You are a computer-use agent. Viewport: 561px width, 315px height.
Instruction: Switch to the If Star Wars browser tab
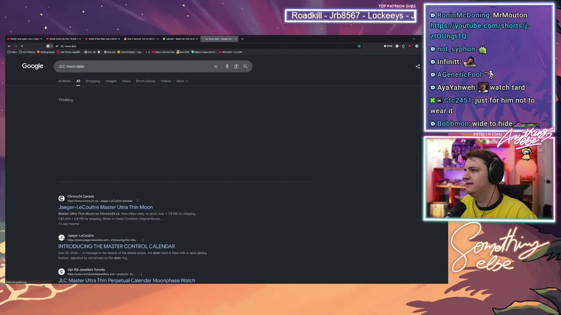tap(102, 39)
